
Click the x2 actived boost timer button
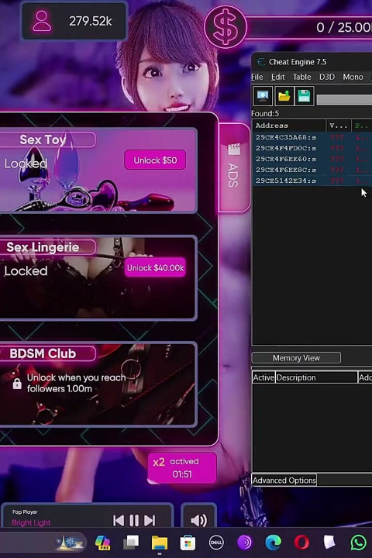[182, 467]
